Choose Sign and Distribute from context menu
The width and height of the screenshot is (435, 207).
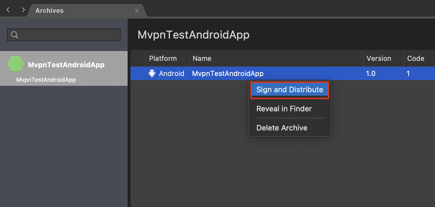290,90
